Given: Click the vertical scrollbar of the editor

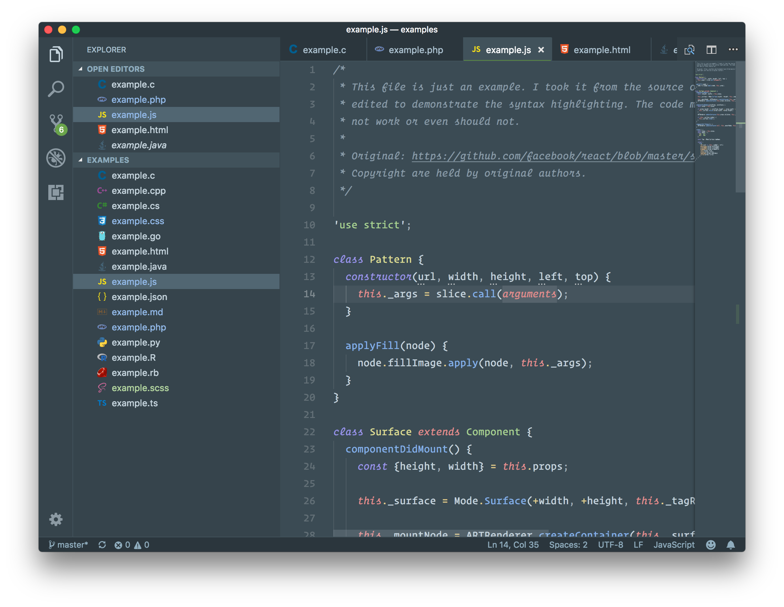Looking at the screenshot, I should click(x=740, y=127).
